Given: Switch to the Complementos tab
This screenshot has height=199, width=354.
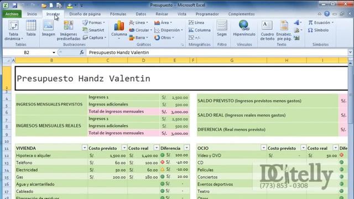Looking at the screenshot, I should pos(241,14).
